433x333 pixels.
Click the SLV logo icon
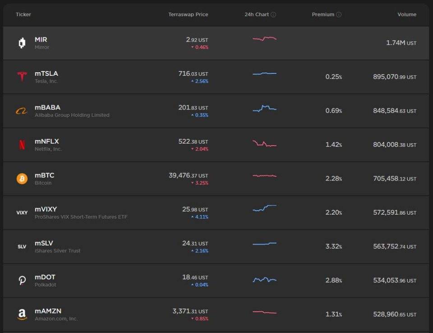click(x=22, y=246)
